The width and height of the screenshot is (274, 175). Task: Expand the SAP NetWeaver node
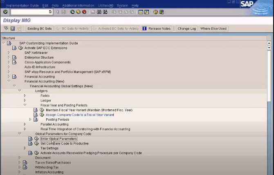point(9,53)
